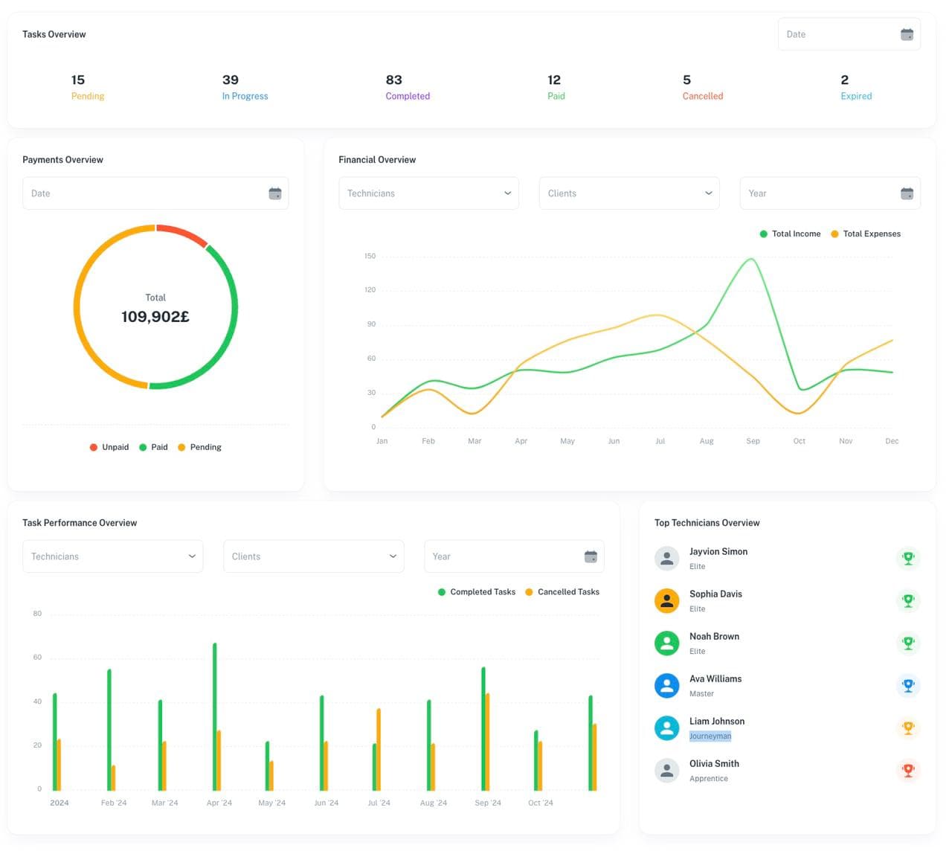Toggle Total Expenses series legend
This screenshot has width=952, height=851.
866,234
